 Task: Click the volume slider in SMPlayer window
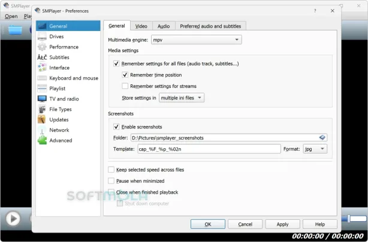click(354, 219)
